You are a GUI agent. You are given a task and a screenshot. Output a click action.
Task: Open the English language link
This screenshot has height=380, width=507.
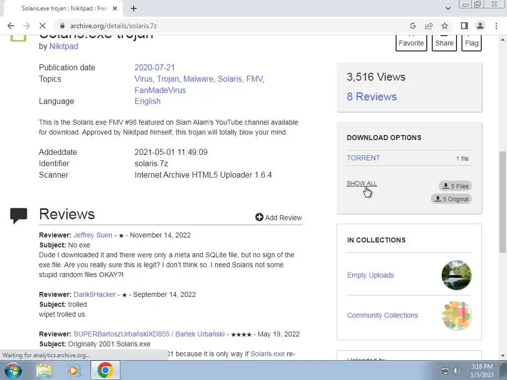[x=148, y=101]
